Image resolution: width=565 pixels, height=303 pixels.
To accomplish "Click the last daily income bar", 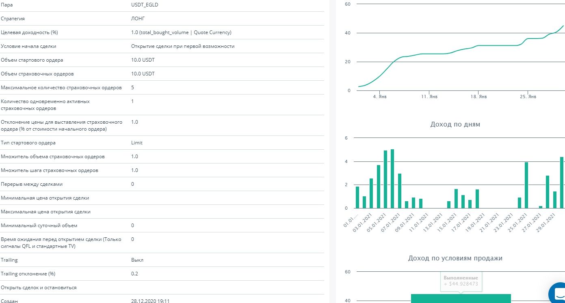I will click(x=562, y=183).
